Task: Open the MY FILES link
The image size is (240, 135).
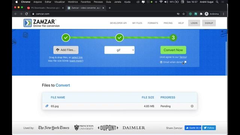Action: (137, 23)
